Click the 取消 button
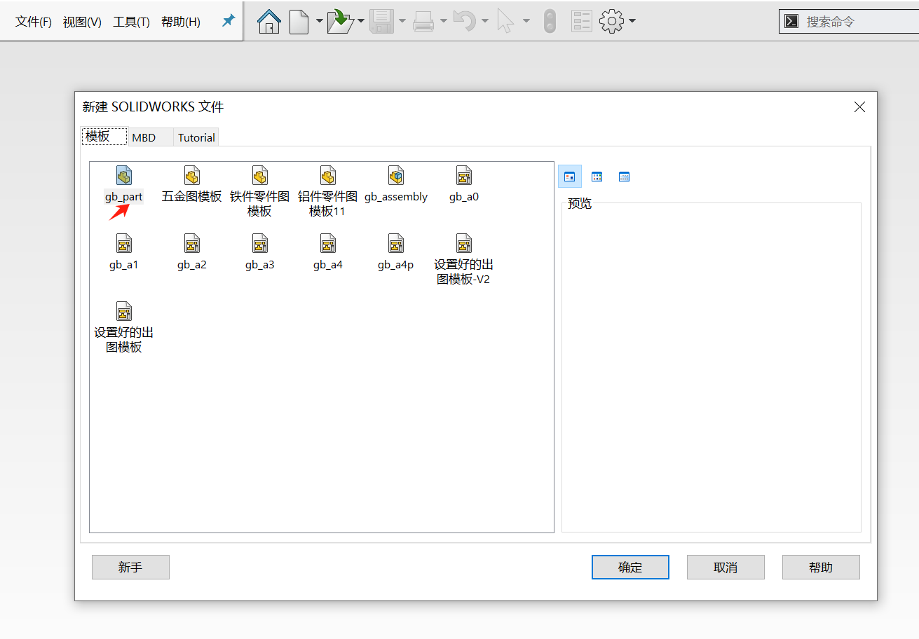Screen dimensions: 919x639 coord(726,567)
